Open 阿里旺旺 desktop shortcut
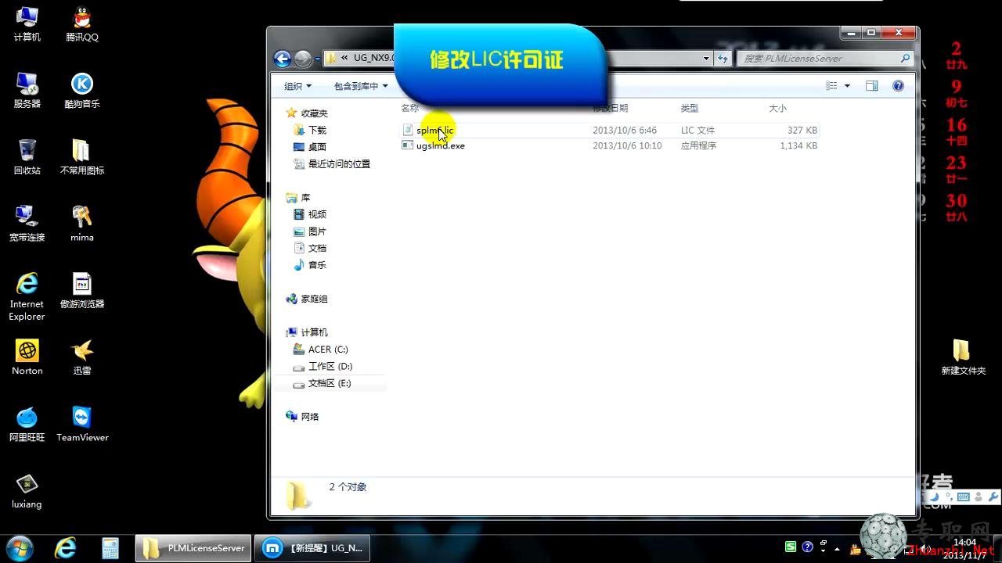The height and width of the screenshot is (563, 1002). coord(27,424)
